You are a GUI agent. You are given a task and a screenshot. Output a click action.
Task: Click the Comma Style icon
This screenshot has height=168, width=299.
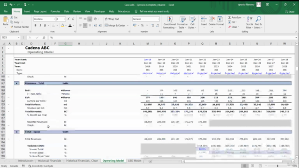[147, 25]
